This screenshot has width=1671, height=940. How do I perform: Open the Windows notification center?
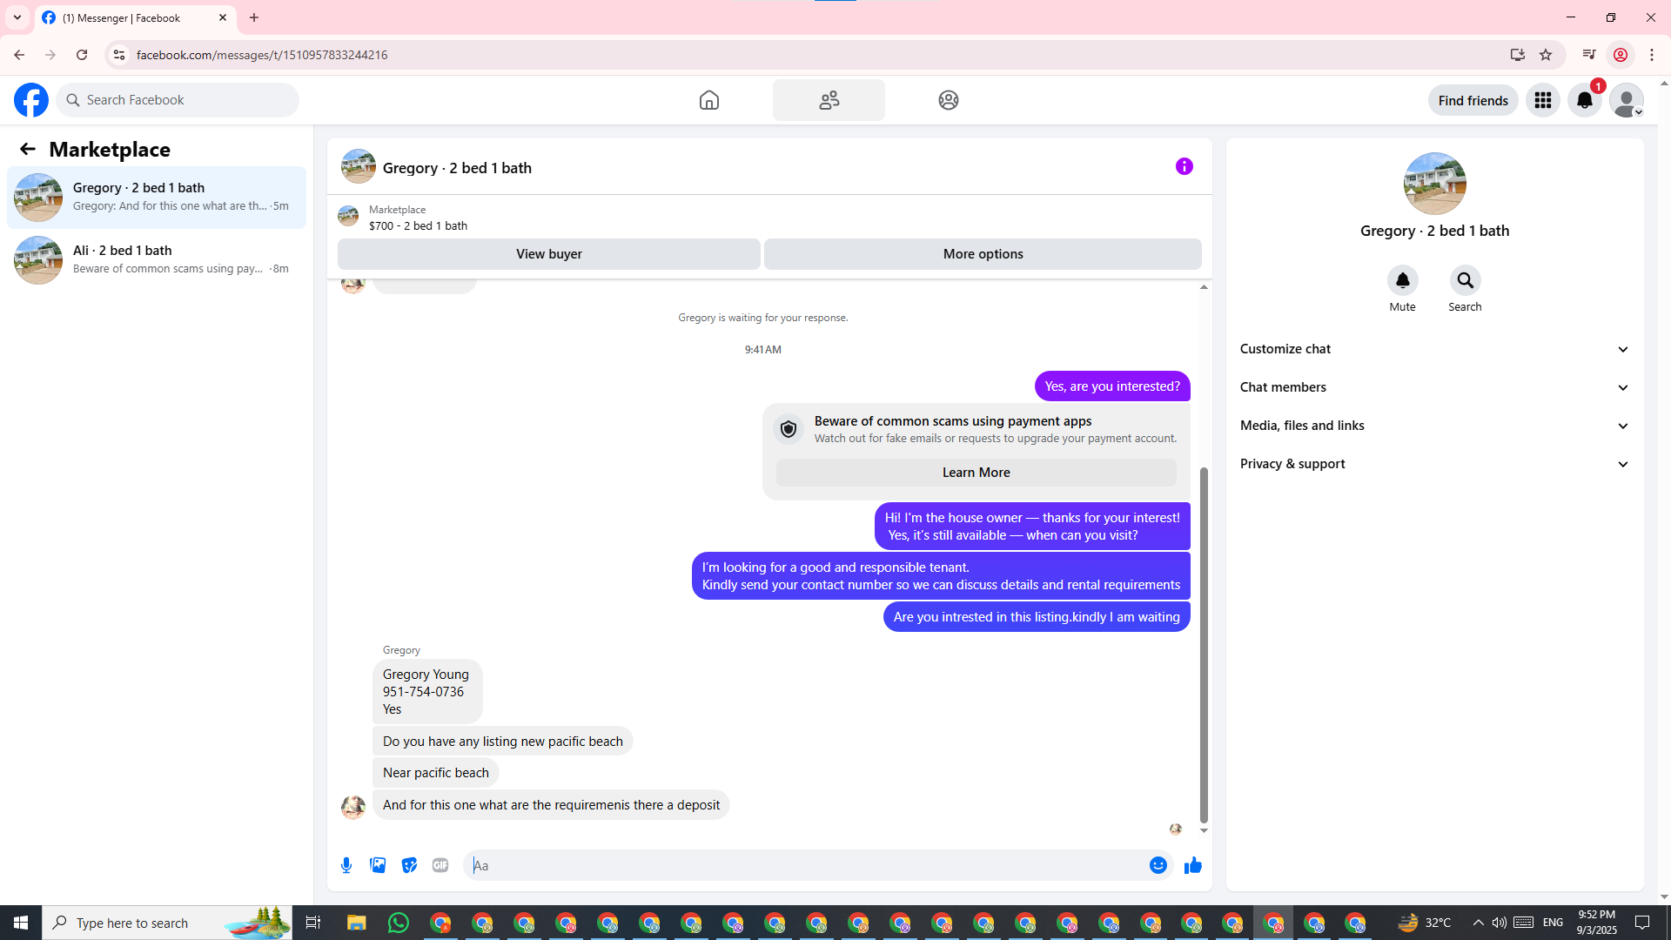1643,923
